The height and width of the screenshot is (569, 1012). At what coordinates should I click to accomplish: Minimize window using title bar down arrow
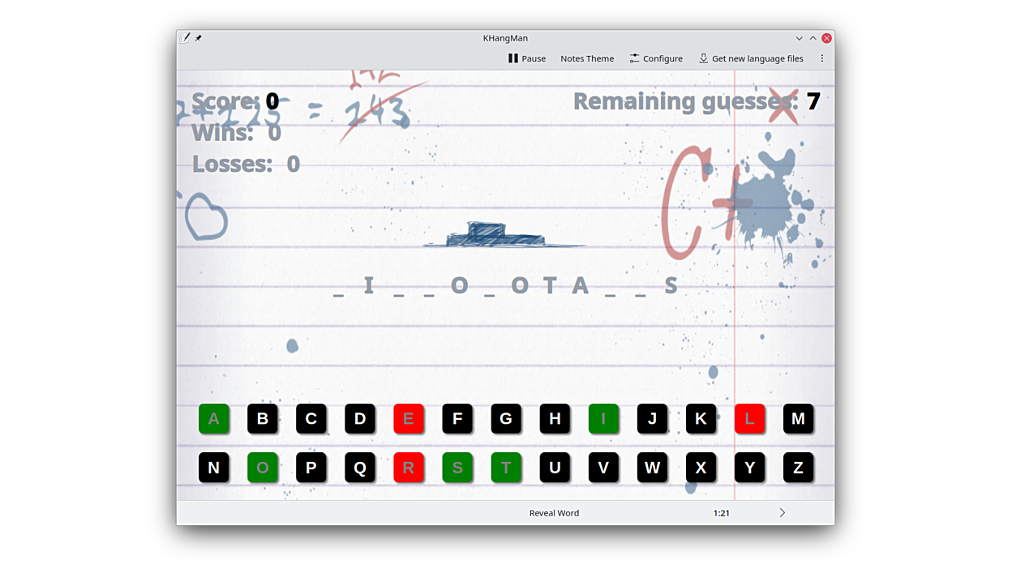tap(799, 38)
